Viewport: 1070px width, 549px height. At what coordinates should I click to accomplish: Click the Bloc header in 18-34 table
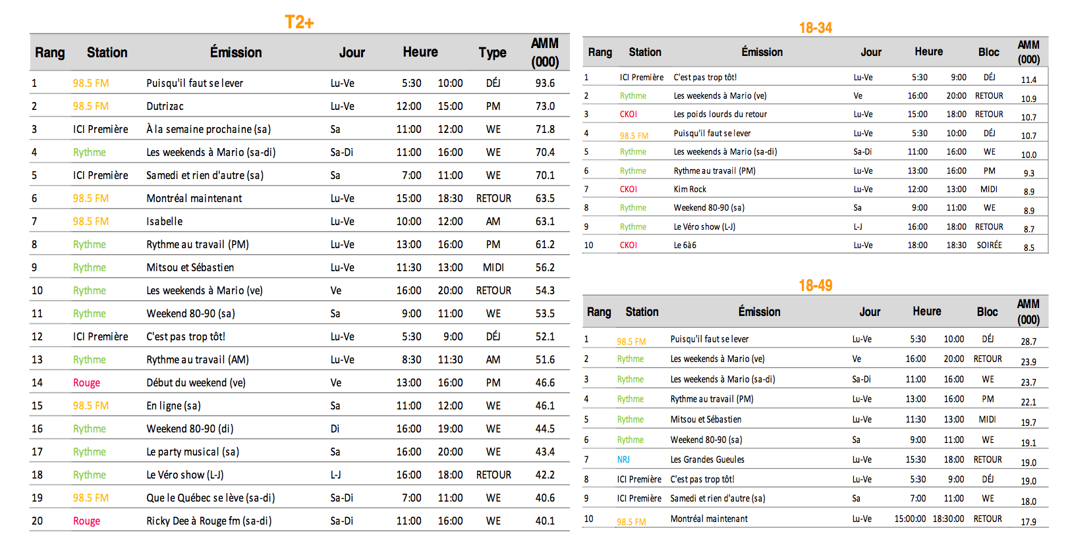pyautogui.click(x=988, y=52)
